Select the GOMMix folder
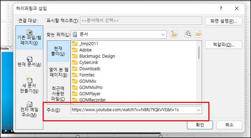The image size is (251, 138). pyautogui.click(x=84, y=81)
